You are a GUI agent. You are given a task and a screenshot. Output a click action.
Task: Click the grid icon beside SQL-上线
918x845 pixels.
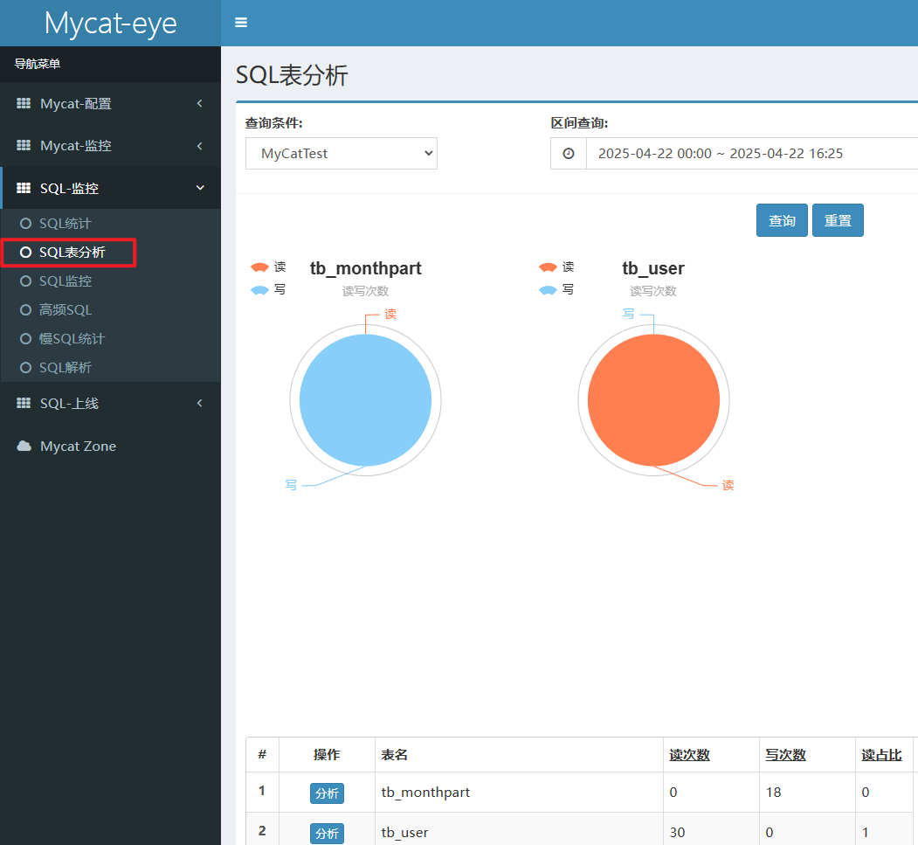(x=24, y=404)
